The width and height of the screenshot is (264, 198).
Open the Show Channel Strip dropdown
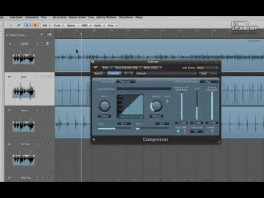(128, 68)
